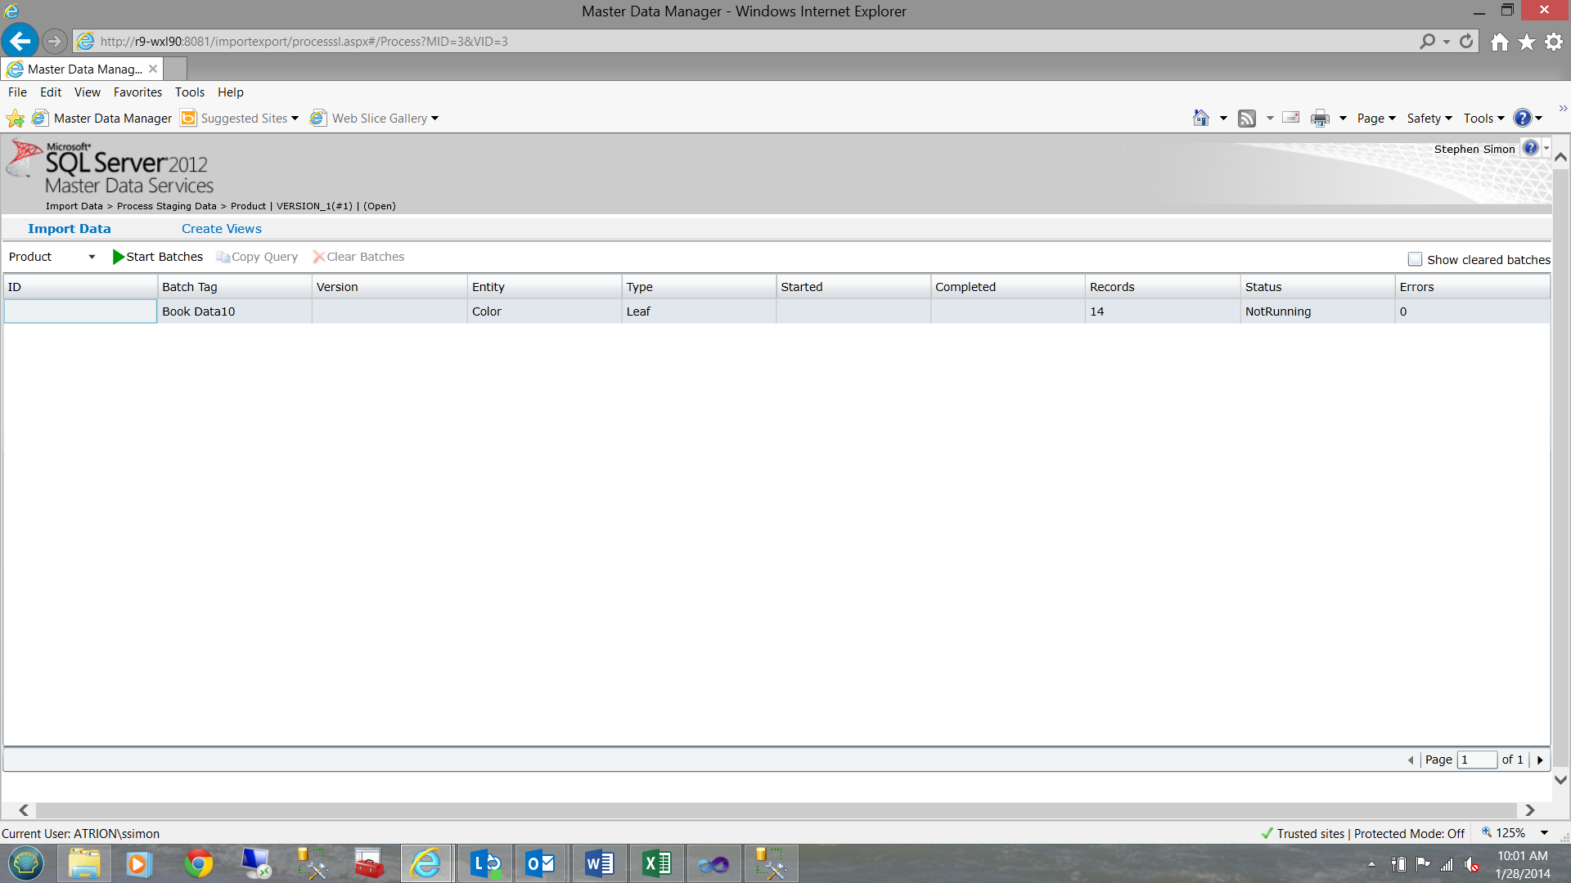Click the Copy Query icon

click(x=223, y=257)
